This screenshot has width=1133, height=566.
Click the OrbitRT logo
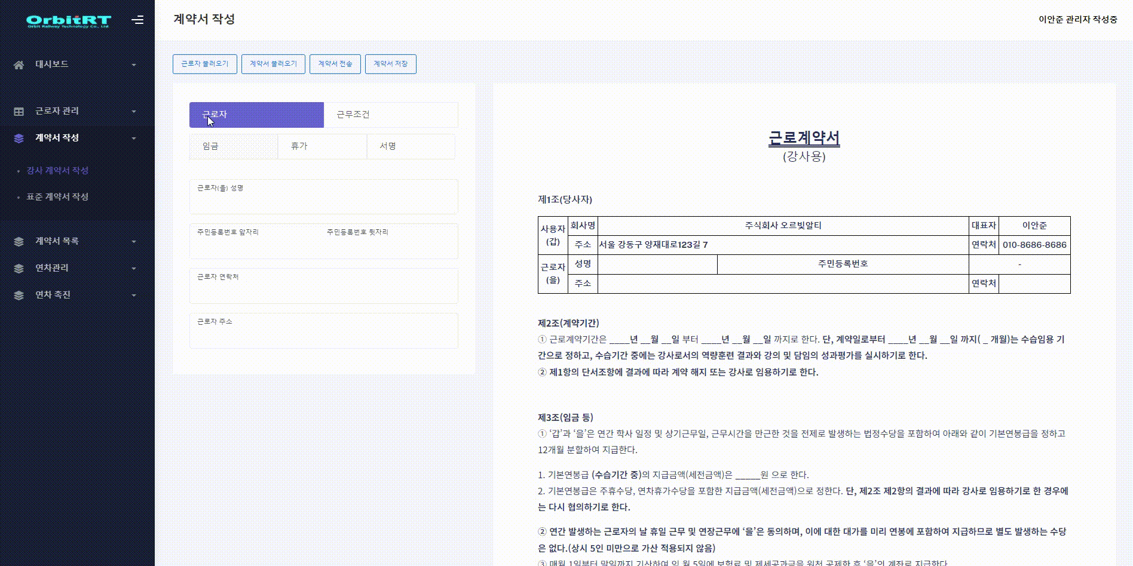68,21
